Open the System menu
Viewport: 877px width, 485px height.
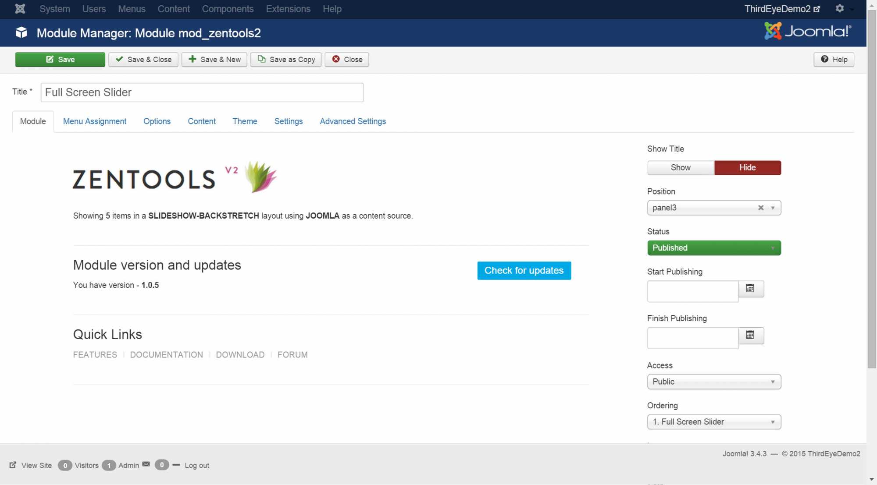point(55,9)
